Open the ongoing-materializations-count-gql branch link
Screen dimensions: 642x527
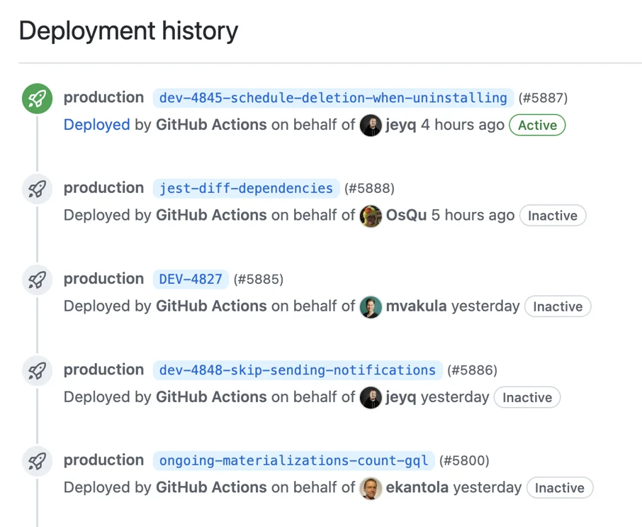[x=293, y=461]
